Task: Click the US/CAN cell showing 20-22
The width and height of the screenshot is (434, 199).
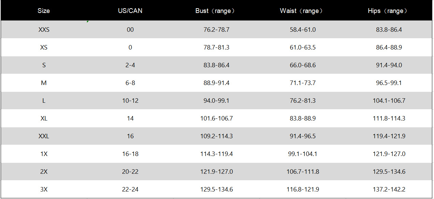Action: [130, 172]
